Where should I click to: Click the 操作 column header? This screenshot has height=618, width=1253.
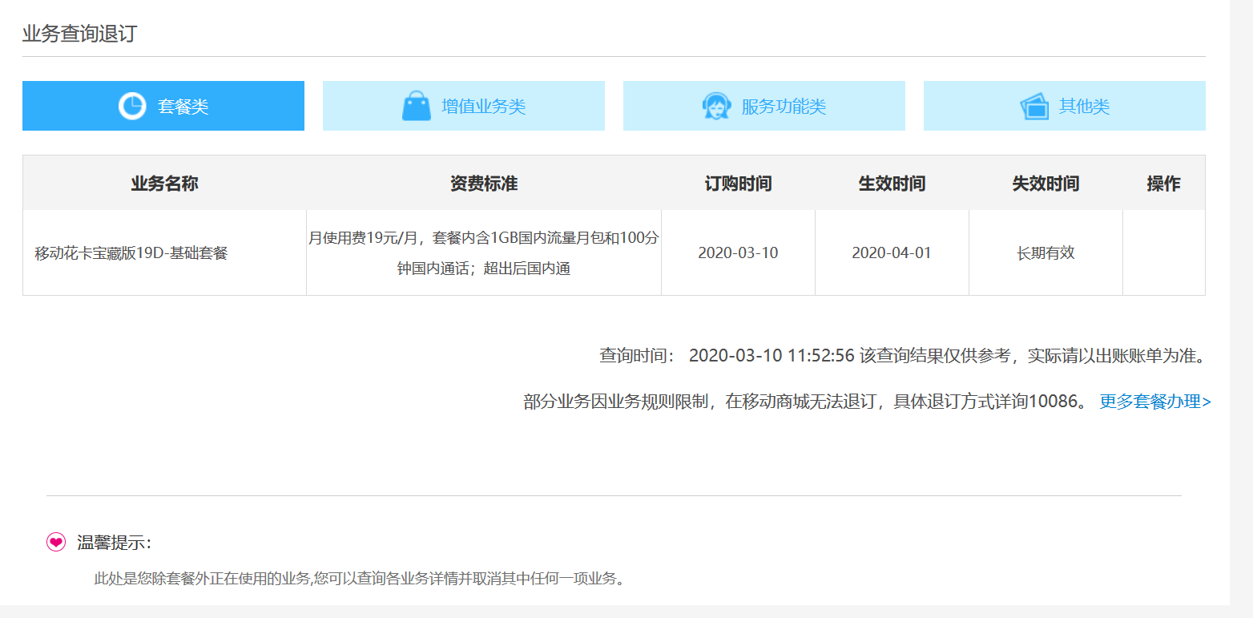tap(1163, 184)
